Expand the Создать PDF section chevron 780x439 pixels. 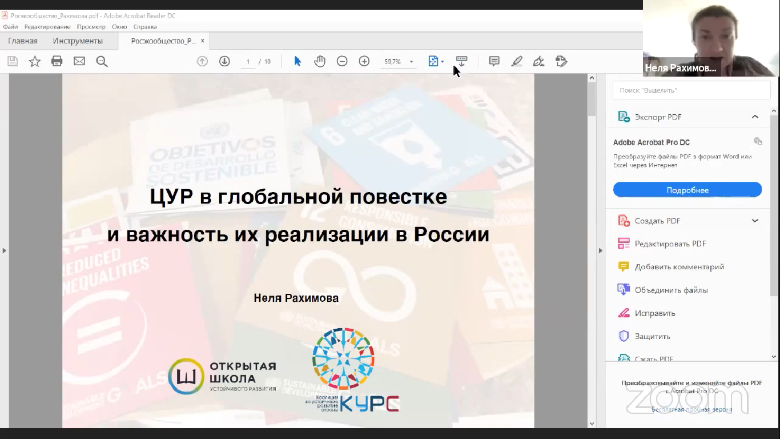(x=755, y=221)
